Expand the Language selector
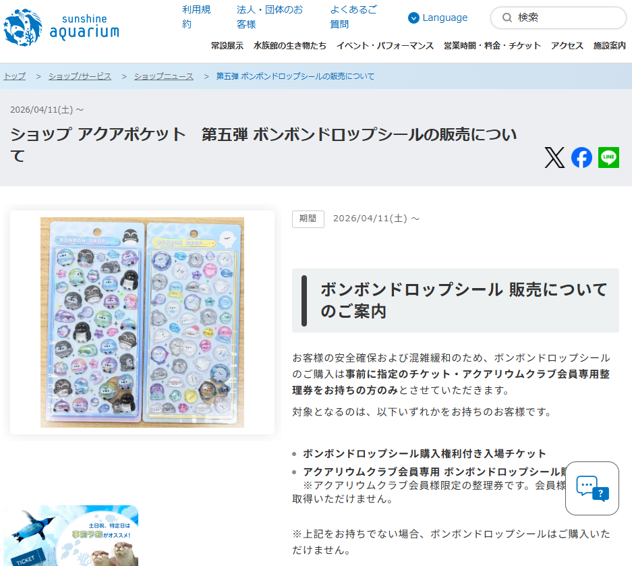Screen dimensions: 632x566 pyautogui.click(x=438, y=18)
